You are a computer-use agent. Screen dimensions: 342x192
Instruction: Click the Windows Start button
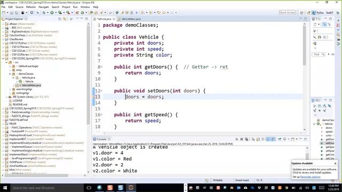[x=5, y=188]
